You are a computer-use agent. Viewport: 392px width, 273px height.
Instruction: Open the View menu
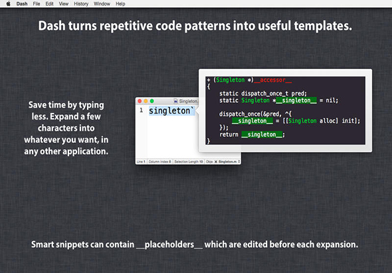pos(64,4)
